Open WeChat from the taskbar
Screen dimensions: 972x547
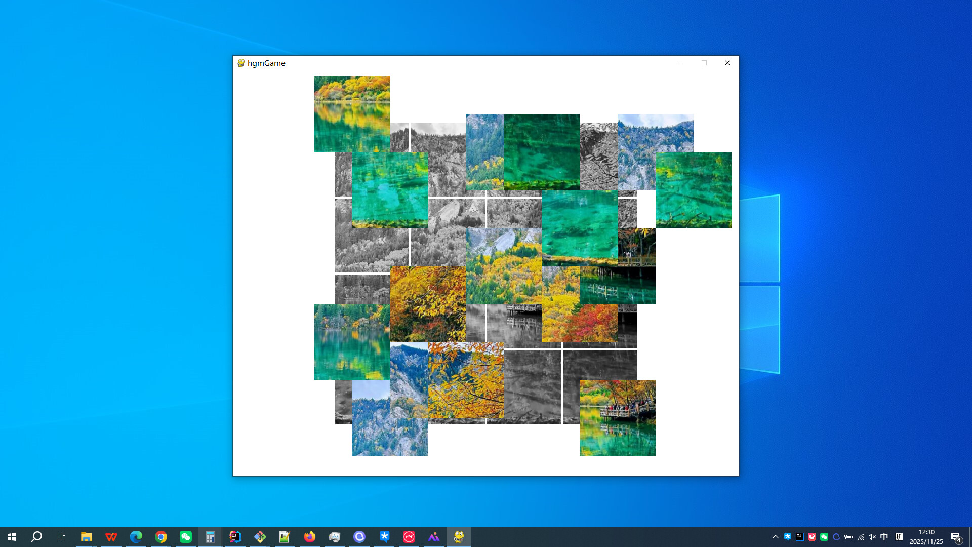pyautogui.click(x=185, y=536)
